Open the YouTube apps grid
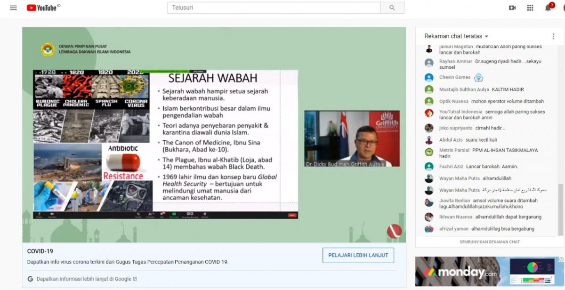The height and width of the screenshot is (290, 565). pos(530,8)
